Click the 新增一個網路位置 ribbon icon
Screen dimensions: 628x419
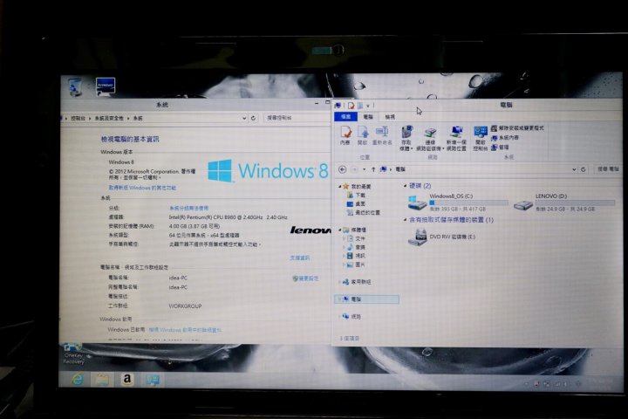pyautogui.click(x=456, y=138)
